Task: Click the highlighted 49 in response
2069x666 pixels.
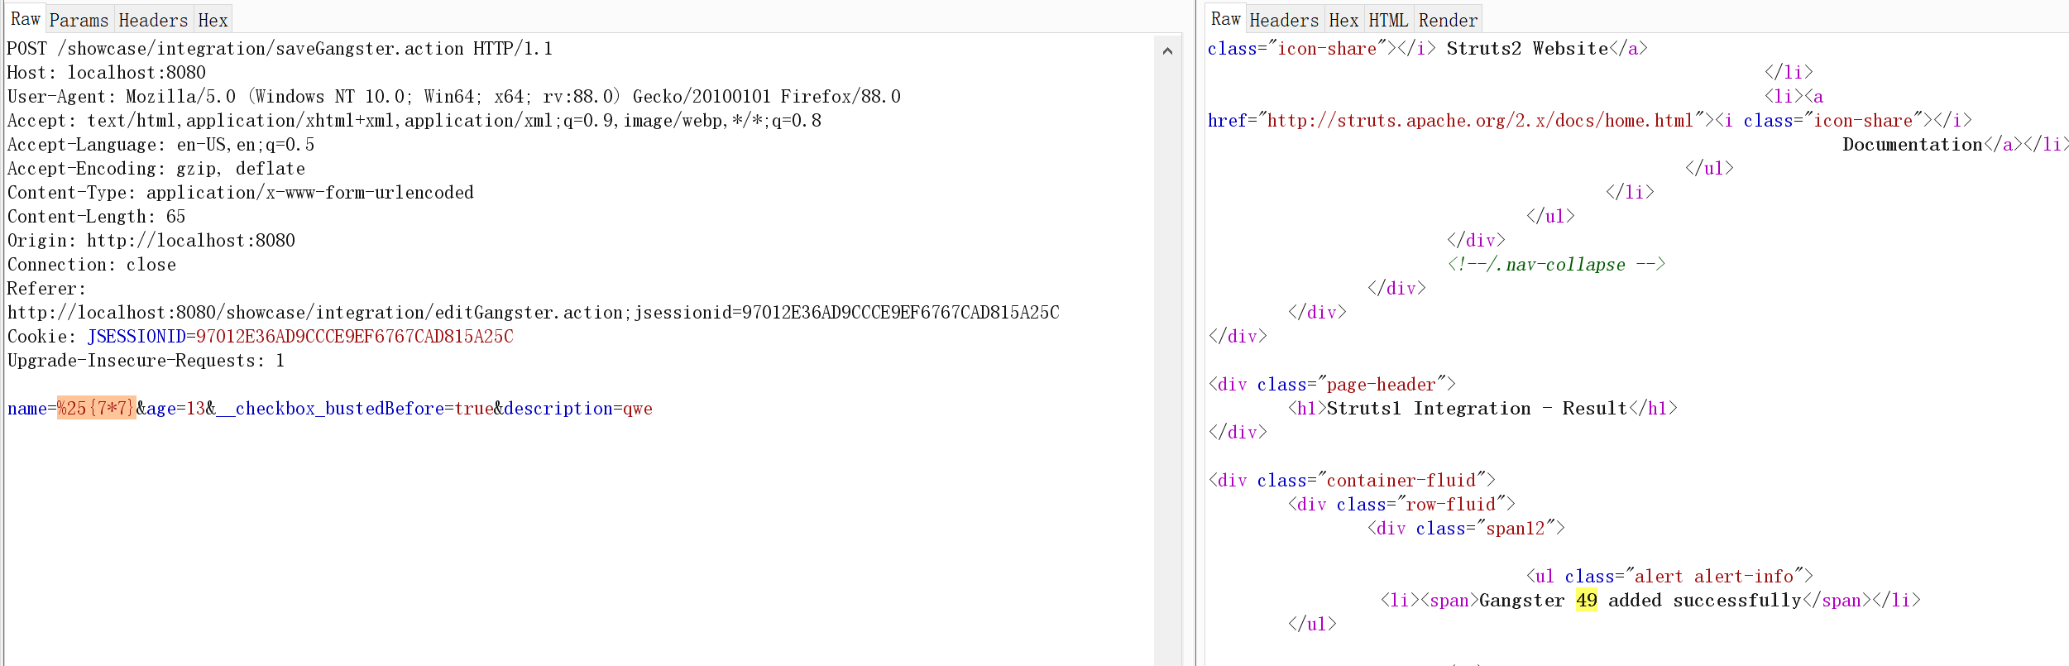Action: pos(1586,600)
